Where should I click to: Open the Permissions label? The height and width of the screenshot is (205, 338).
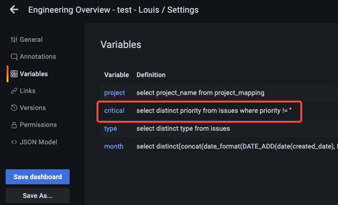click(x=38, y=125)
